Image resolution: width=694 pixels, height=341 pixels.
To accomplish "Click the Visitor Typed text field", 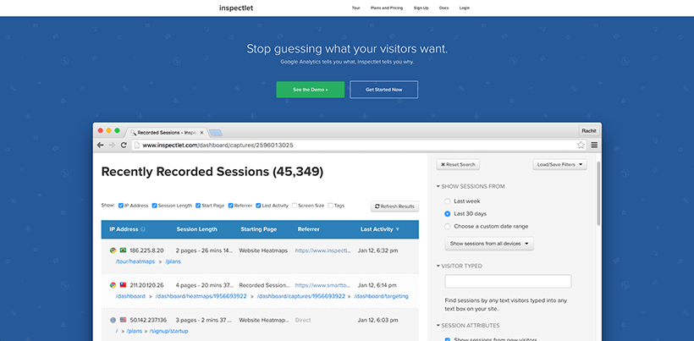I will click(508, 281).
